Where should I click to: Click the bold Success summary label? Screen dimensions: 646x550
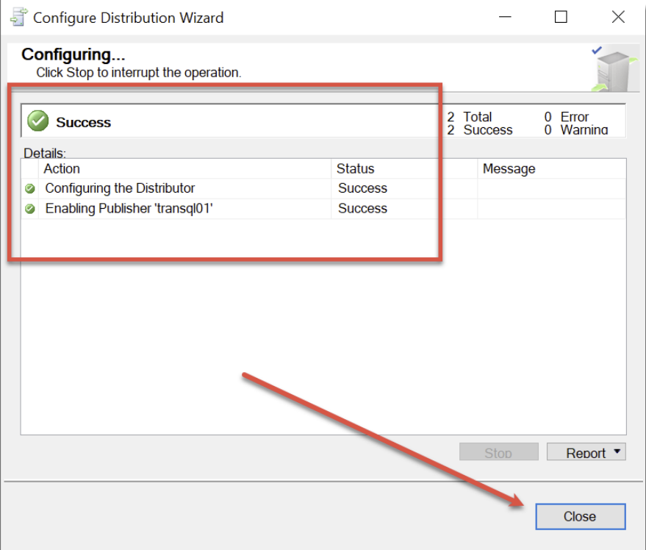coord(83,123)
